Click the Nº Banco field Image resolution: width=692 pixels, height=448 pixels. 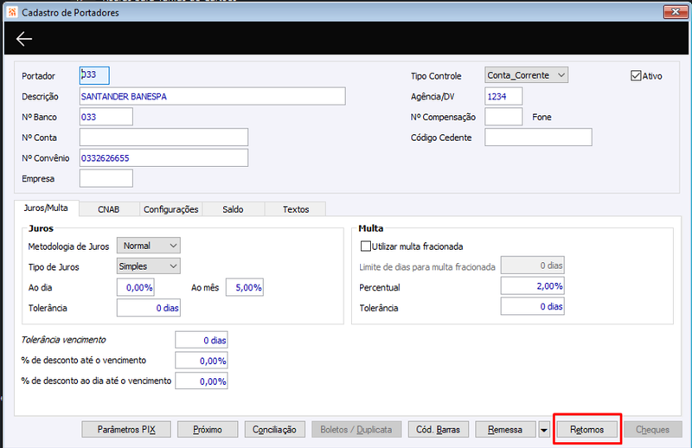(x=106, y=117)
